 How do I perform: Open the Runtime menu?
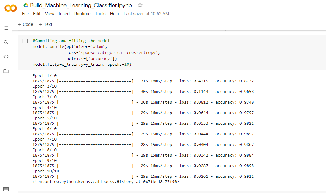click(83, 14)
